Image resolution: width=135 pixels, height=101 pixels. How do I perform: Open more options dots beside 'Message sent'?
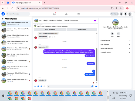(55, 37)
